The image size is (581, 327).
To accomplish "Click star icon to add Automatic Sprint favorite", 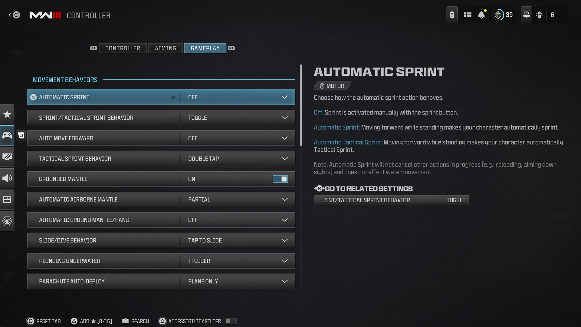I will (174, 97).
